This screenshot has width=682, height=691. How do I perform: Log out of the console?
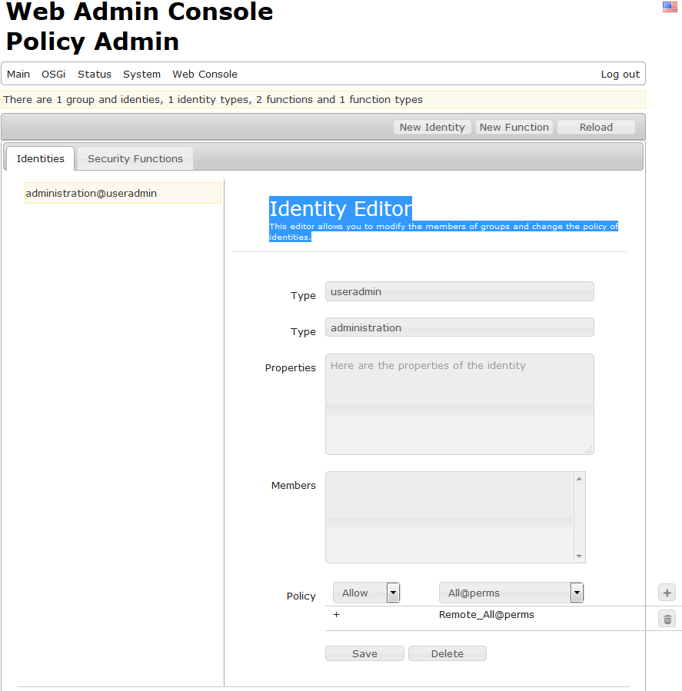click(x=620, y=75)
